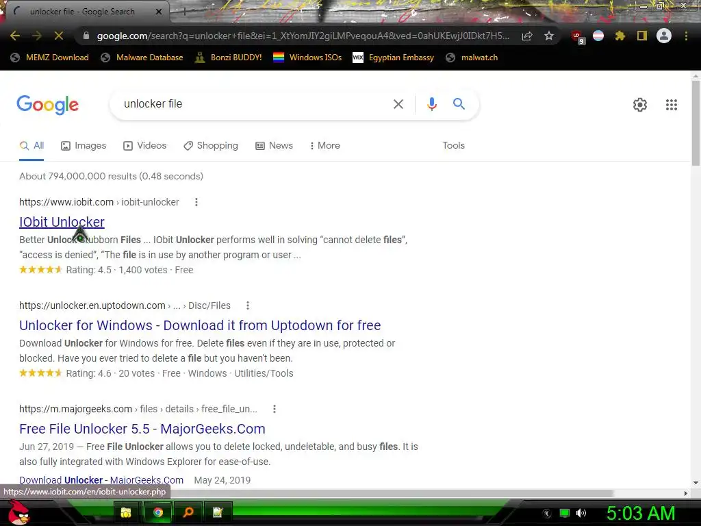This screenshot has height=526, width=701.
Task: Open Download Unlocker - MajorGeeks.Com sublink
Action: pos(101,480)
